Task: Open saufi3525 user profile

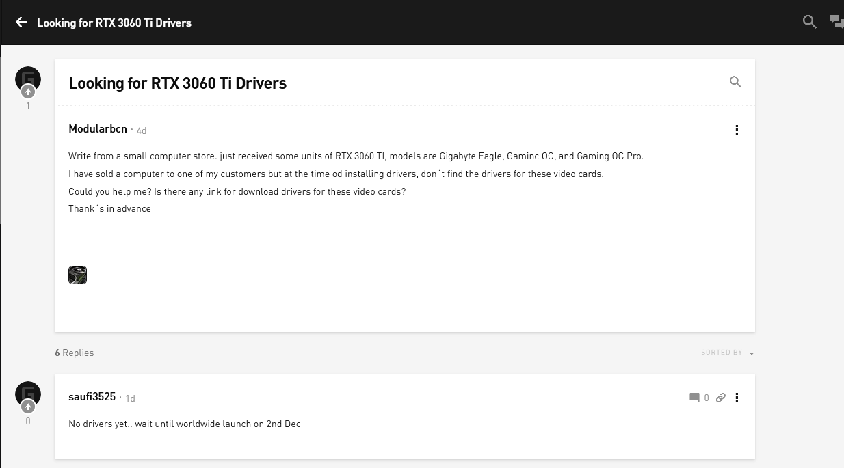Action: tap(92, 396)
